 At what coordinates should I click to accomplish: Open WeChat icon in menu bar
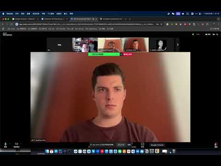click(173, 14)
